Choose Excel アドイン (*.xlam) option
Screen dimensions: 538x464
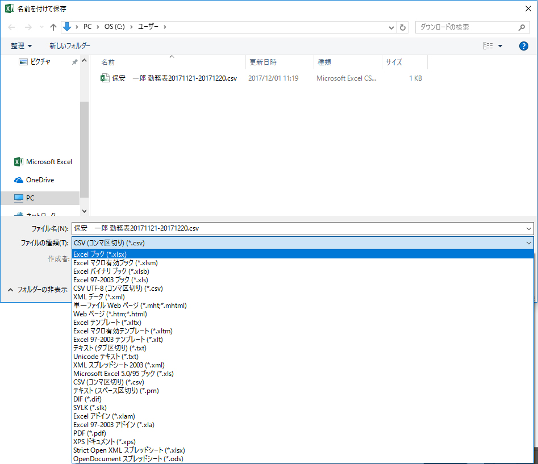(303, 416)
